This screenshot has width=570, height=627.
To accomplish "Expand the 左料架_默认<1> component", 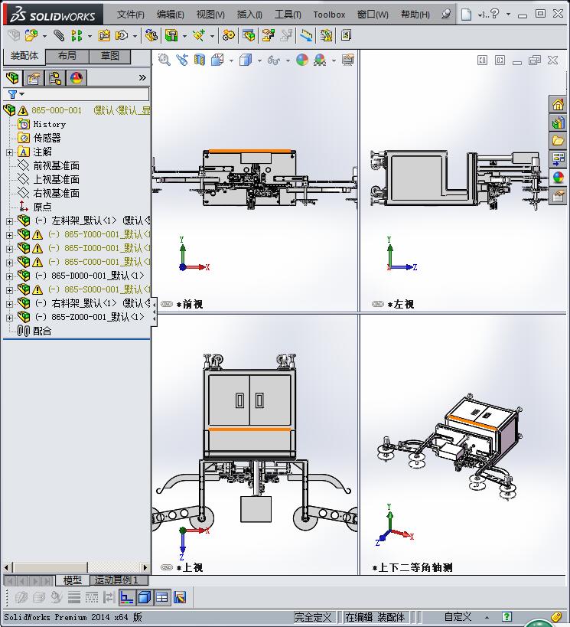I will click(9, 221).
